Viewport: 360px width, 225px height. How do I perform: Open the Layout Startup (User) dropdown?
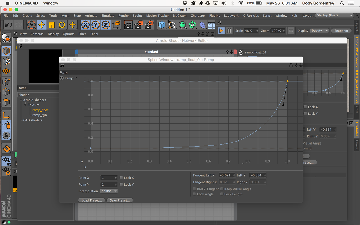tap(335, 15)
